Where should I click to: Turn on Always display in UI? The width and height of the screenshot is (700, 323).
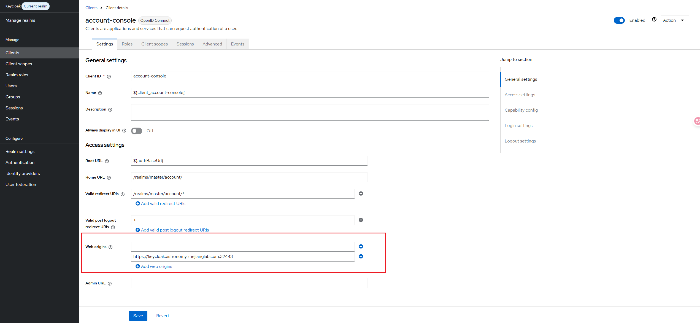coord(137,131)
